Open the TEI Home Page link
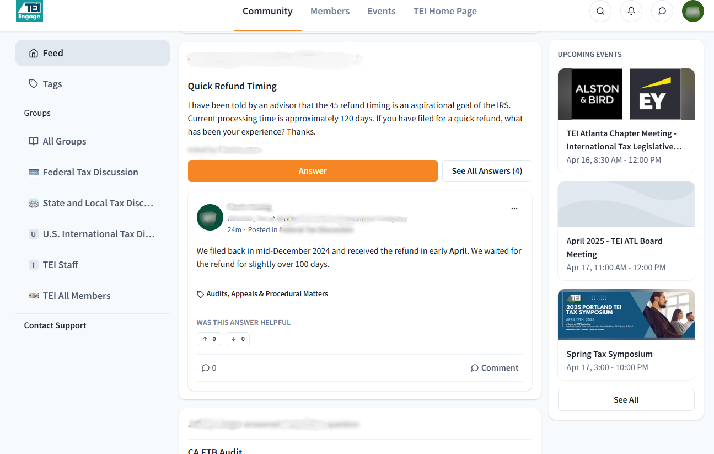Viewport: 714px width, 454px height. click(x=445, y=11)
